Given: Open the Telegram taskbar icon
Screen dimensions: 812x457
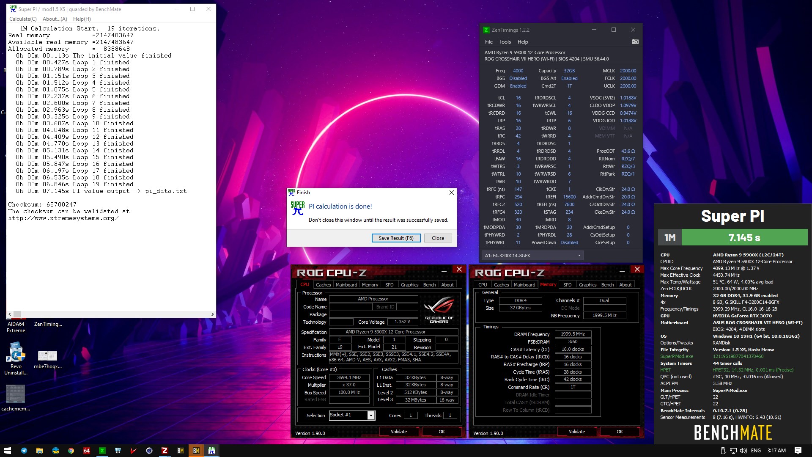Looking at the screenshot, I should (x=24, y=451).
